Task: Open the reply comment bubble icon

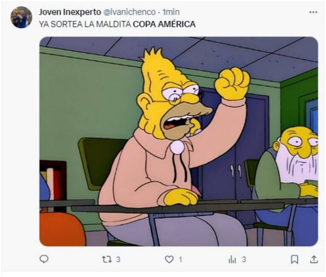Action: [44, 259]
